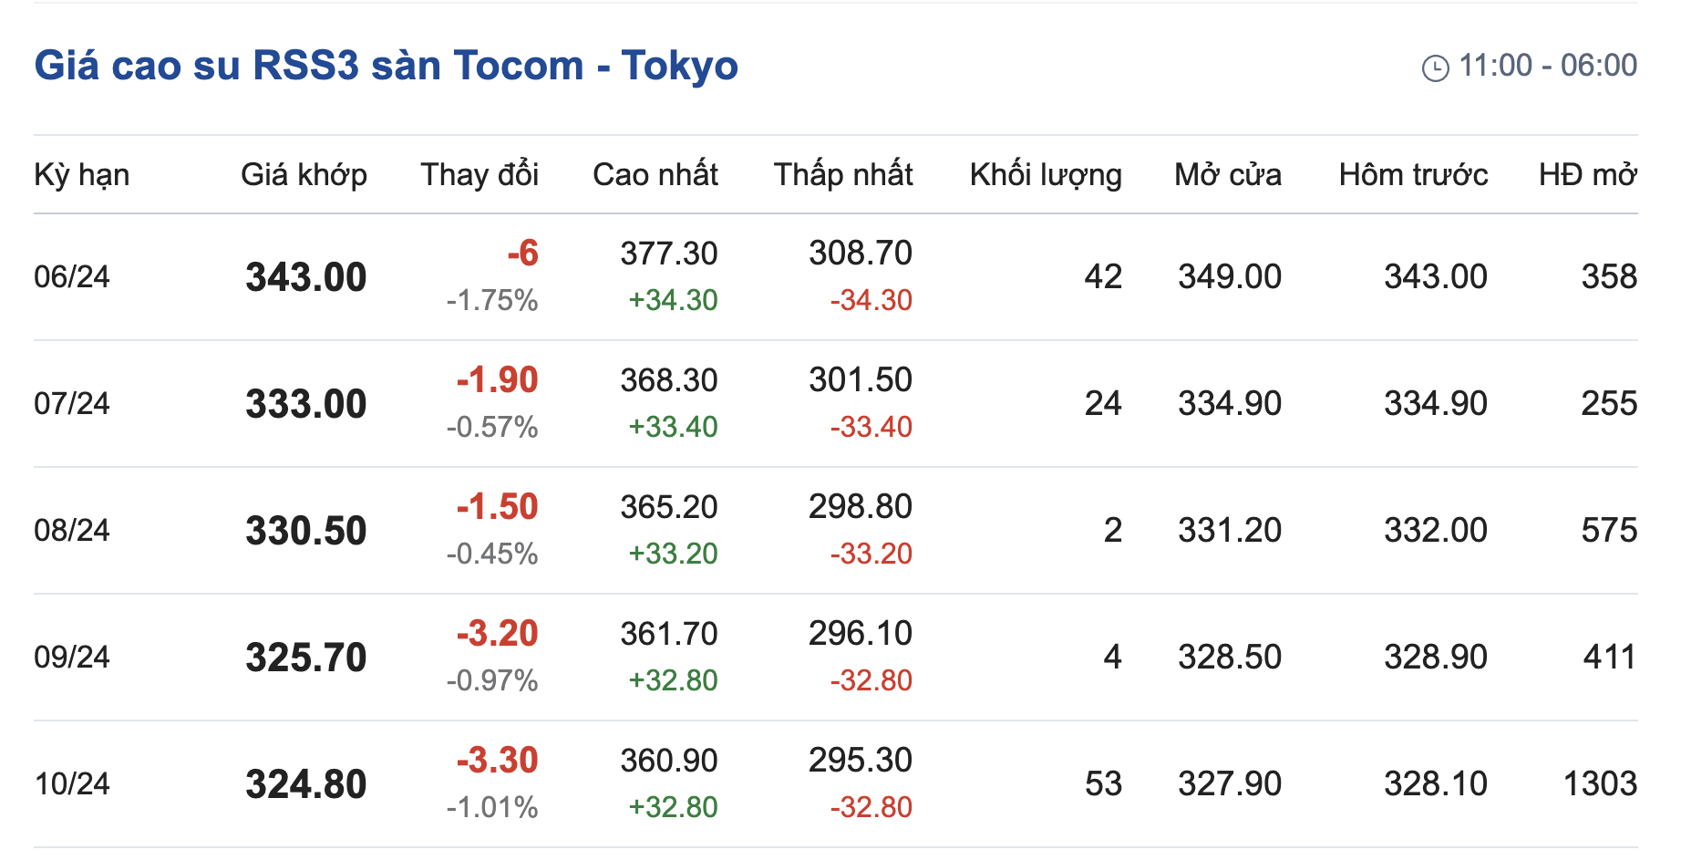The image size is (1681, 850).
Task: Open the Giá cao su RSS3 Tocom title
Action: 386,66
